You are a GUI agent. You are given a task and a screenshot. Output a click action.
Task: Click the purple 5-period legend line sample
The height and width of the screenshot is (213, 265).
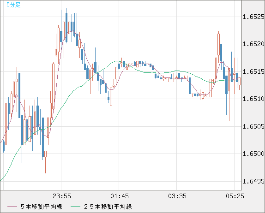12,207
